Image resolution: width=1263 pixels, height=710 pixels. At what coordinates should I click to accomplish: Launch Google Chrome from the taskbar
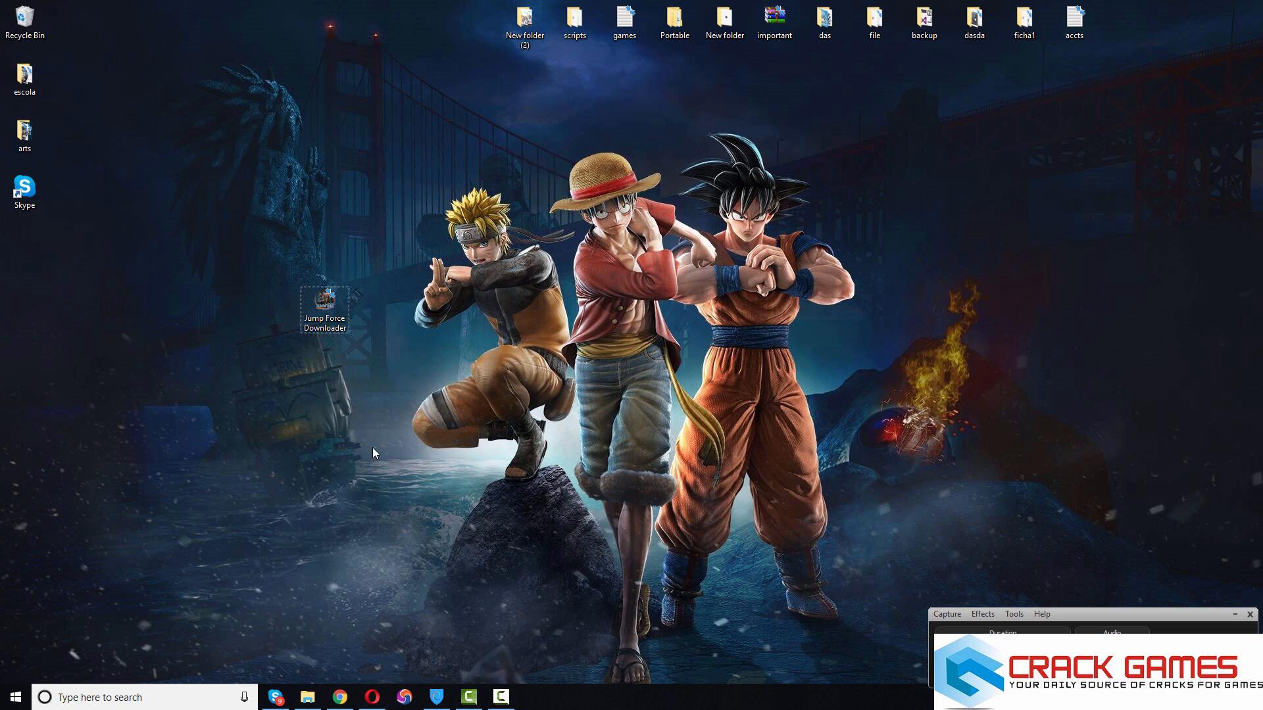339,697
